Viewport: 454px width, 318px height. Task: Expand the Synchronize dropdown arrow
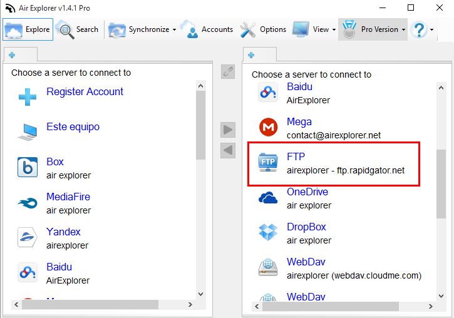[x=174, y=29]
